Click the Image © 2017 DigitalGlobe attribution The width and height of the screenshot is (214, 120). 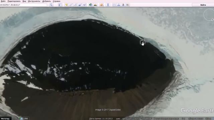pos(108,110)
